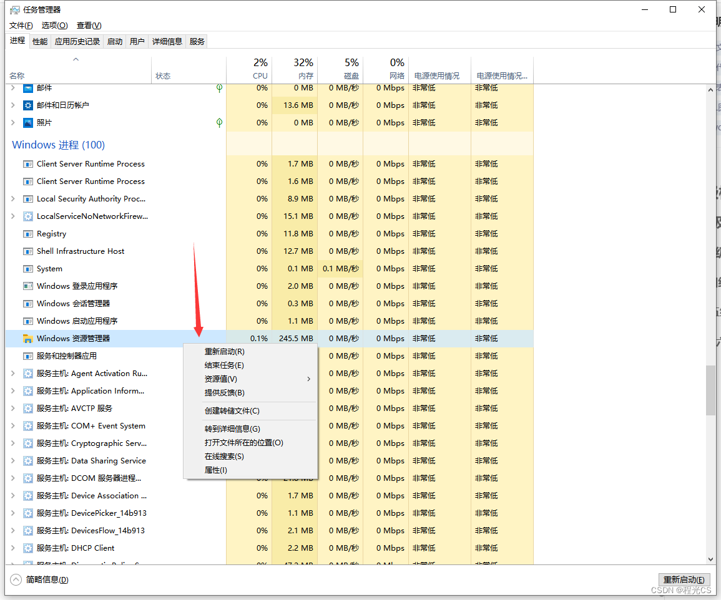
Task: Expand 服务主机: Agent Activation Runtime
Action: tap(13, 374)
